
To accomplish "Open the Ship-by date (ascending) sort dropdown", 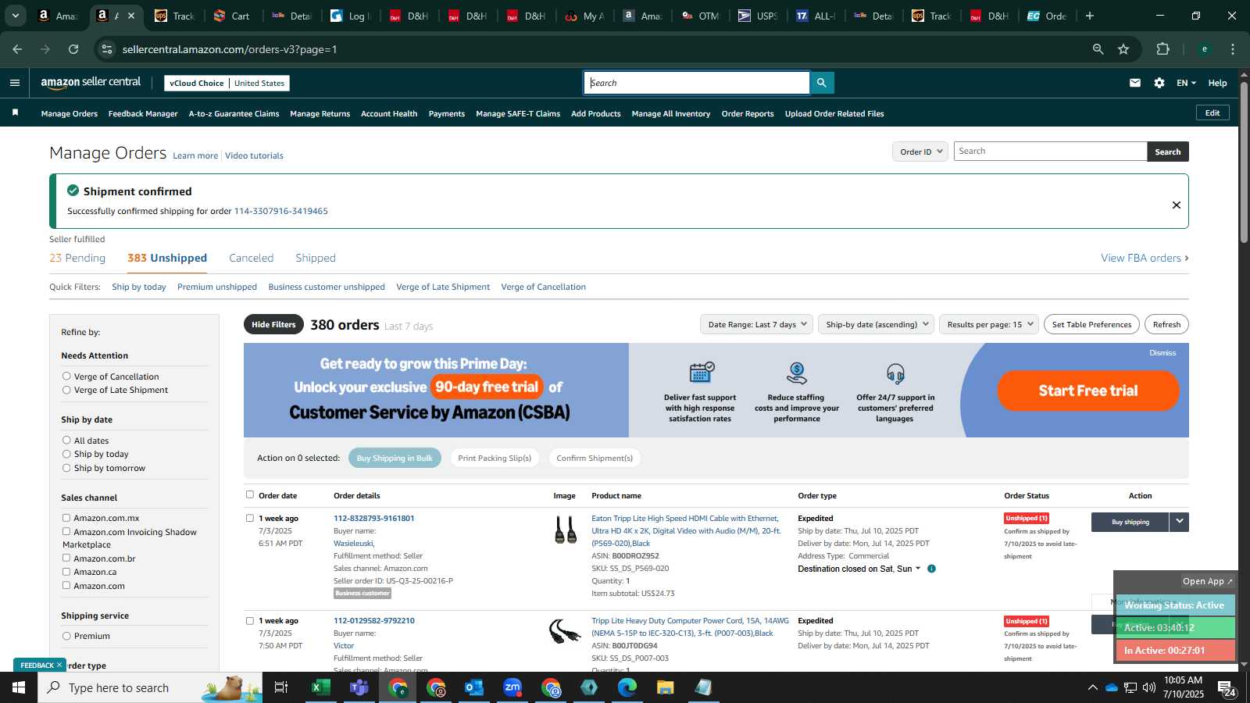I will [876, 324].
